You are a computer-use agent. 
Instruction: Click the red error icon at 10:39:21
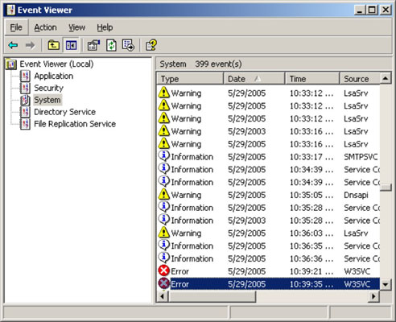163,270
